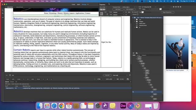196x110 pixels.
Task: Select the highlighted p tag in DOM panel
Action: [x=152, y=92]
